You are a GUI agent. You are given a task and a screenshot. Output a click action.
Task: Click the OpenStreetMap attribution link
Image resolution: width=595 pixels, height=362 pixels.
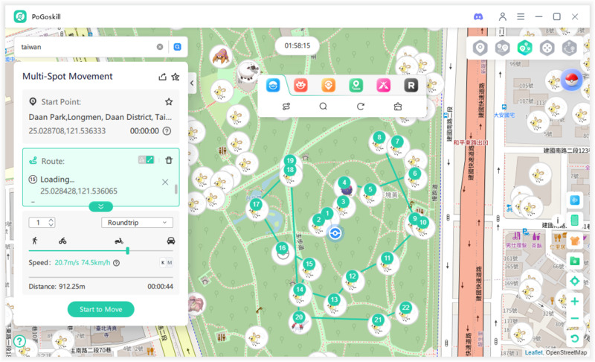click(566, 352)
